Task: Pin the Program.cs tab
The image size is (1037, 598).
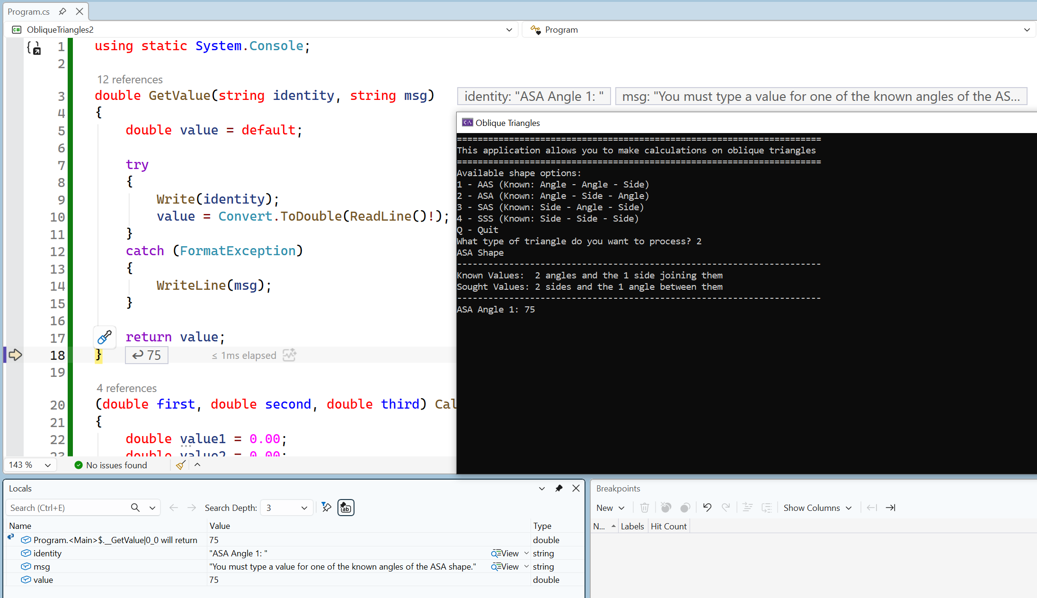Action: (x=62, y=11)
